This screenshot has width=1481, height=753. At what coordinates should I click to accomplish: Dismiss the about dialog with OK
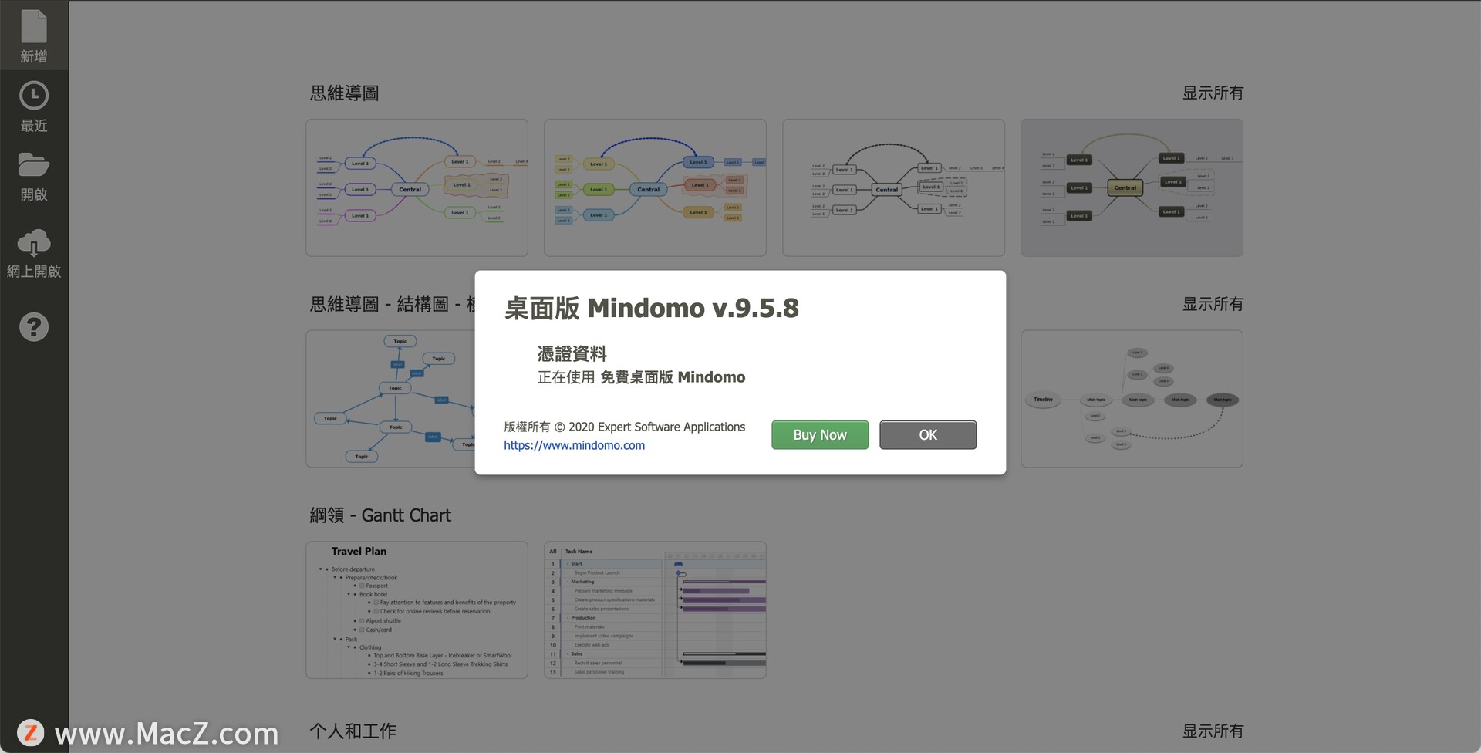pyautogui.click(x=928, y=435)
